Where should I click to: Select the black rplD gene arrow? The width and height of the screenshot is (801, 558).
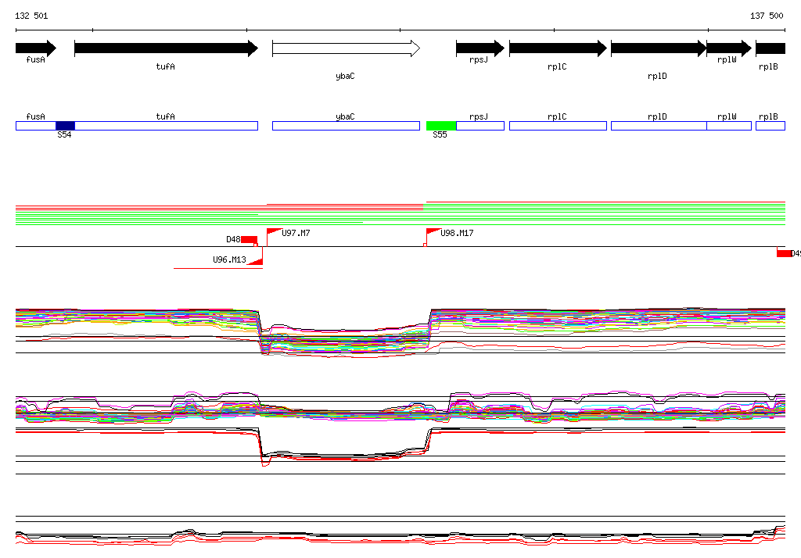coord(659,48)
